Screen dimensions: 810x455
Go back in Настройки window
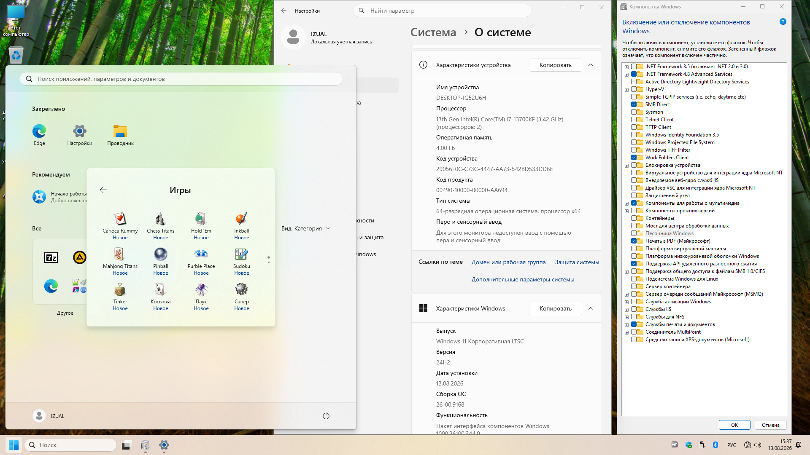pos(284,11)
